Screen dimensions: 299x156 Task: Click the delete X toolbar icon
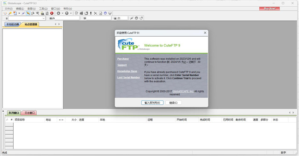(96, 13)
